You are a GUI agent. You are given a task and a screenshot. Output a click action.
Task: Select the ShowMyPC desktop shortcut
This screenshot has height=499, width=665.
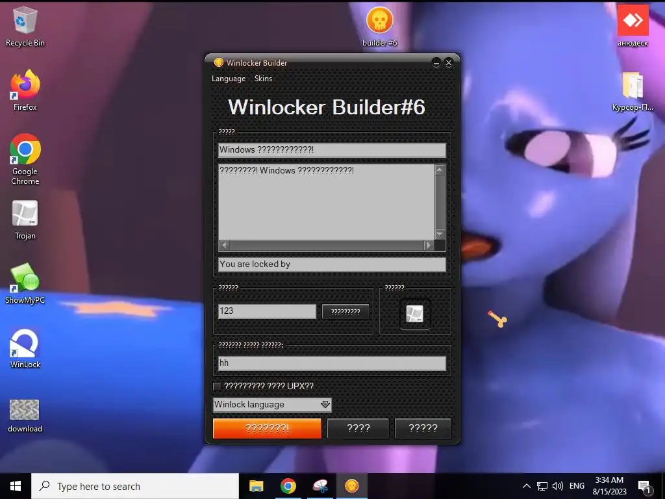(25, 283)
